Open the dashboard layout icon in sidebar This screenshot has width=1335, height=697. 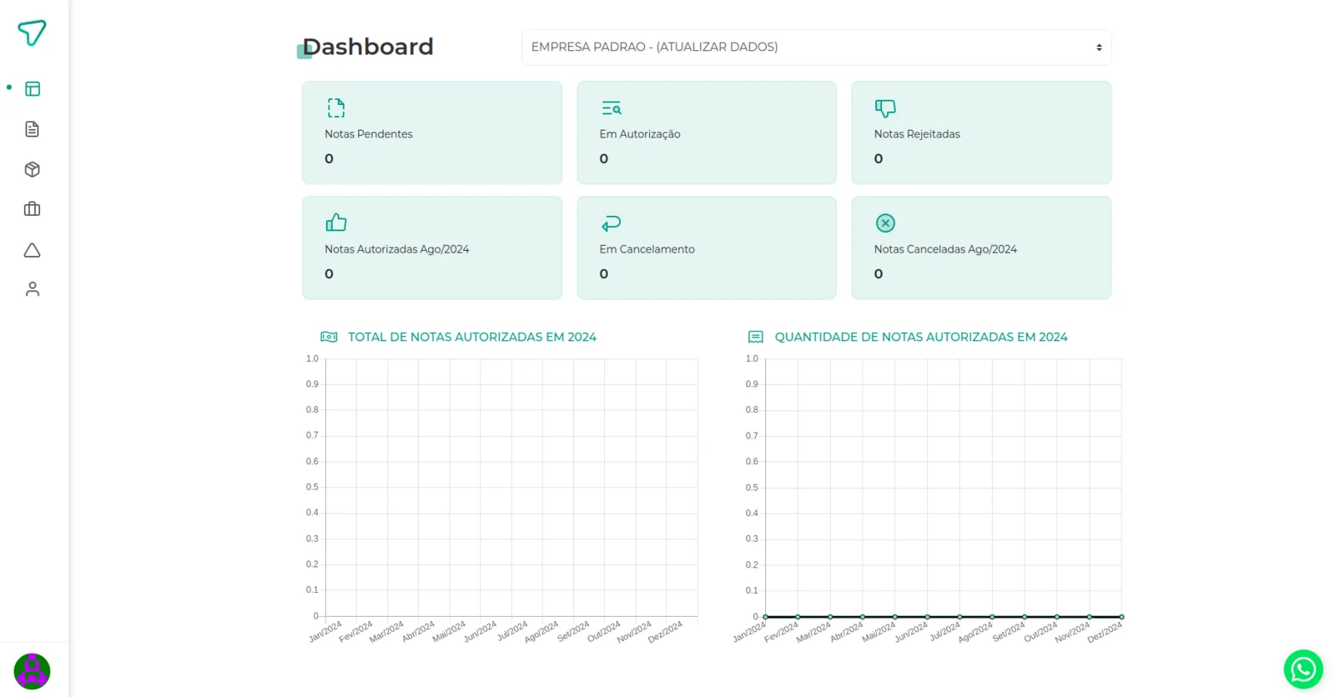[x=33, y=88]
